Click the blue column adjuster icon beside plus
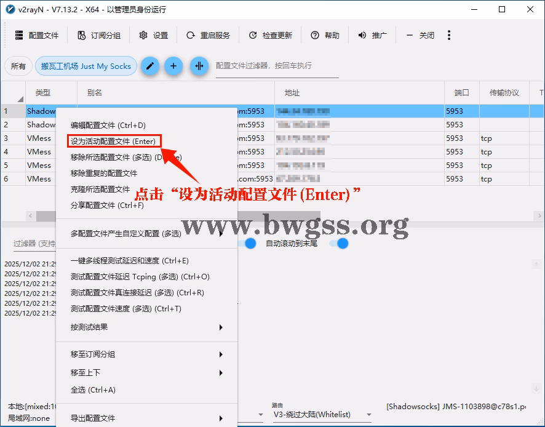The image size is (545, 427). (199, 65)
